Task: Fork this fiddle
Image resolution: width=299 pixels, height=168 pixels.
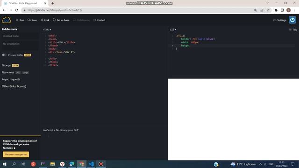Action: click(45, 20)
